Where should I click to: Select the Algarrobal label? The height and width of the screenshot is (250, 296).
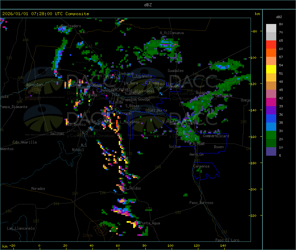(x=144, y=91)
